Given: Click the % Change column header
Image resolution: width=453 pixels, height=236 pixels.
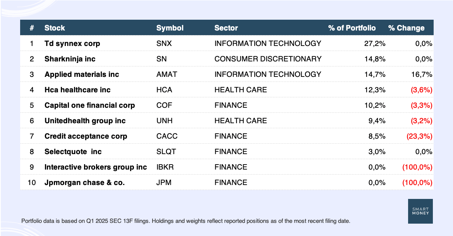Looking at the screenshot, I should pos(406,28).
